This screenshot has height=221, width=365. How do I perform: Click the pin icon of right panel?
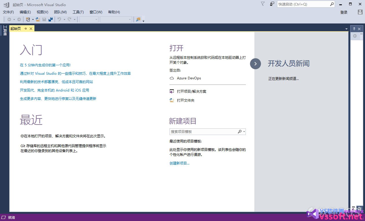[x=354, y=29]
